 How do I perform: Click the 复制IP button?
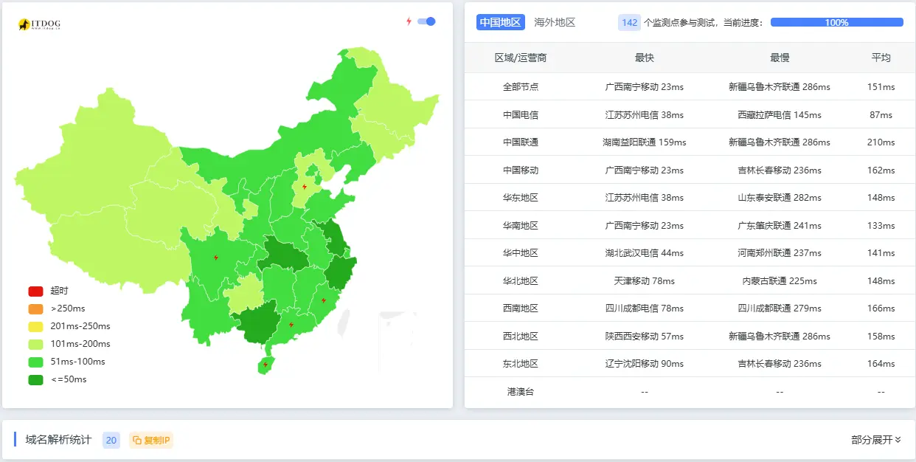point(150,439)
